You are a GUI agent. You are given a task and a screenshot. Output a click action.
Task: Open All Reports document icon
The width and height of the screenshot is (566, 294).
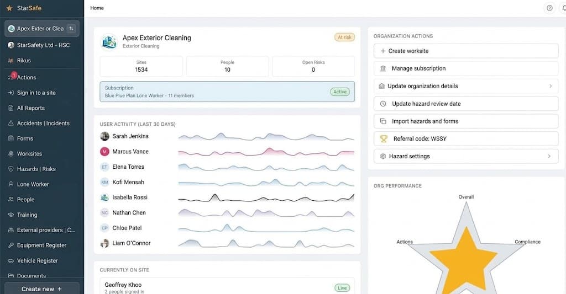click(11, 108)
